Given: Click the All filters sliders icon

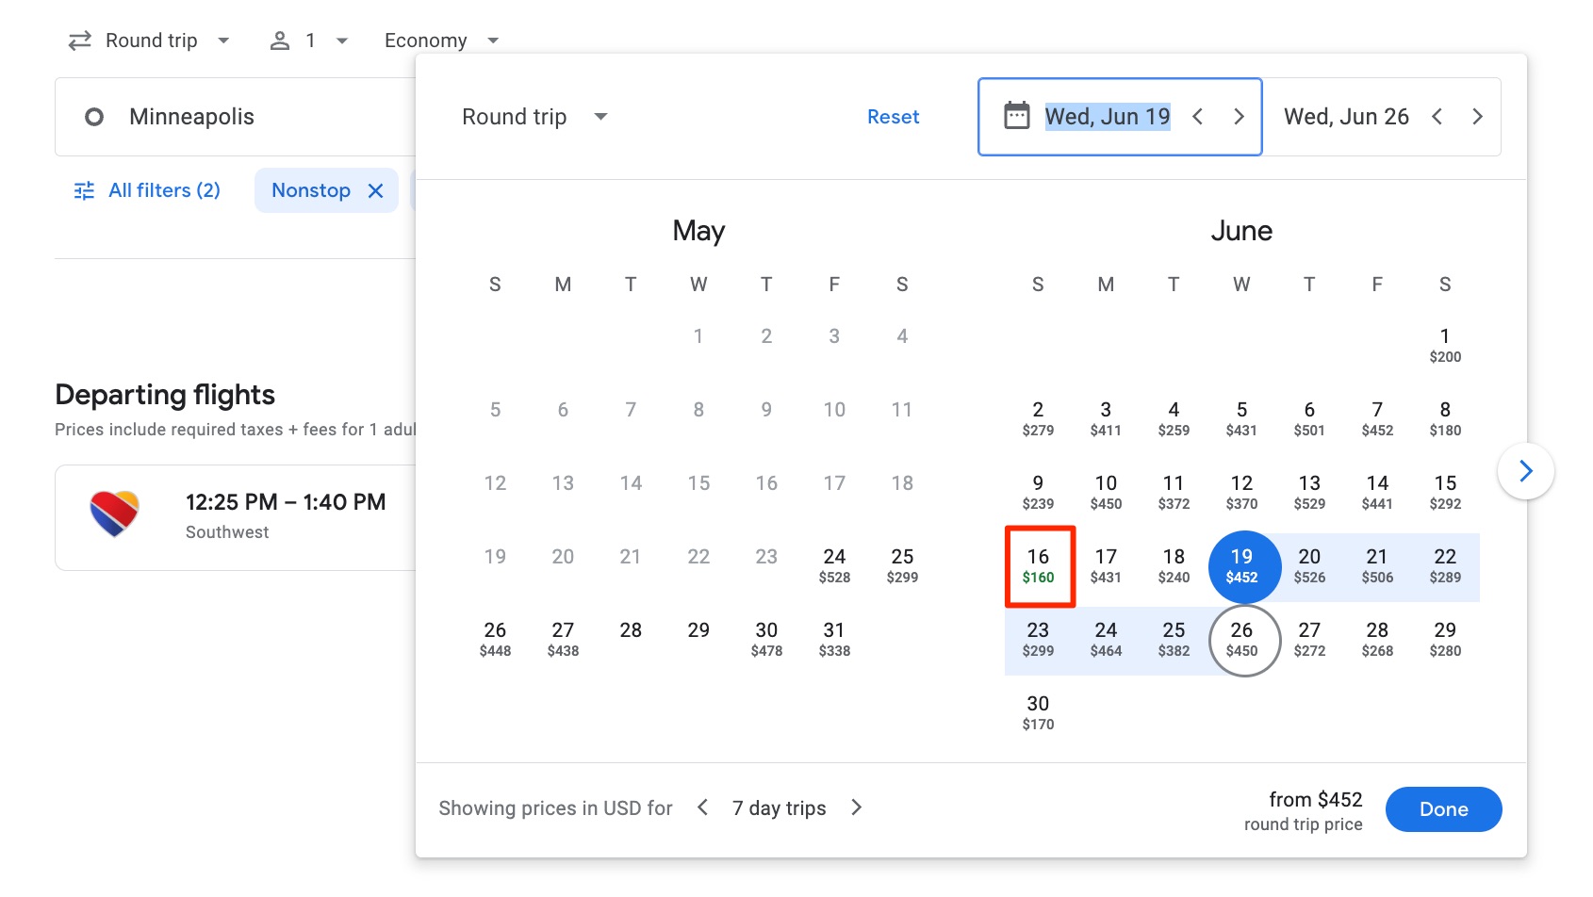Looking at the screenshot, I should pyautogui.click(x=84, y=190).
